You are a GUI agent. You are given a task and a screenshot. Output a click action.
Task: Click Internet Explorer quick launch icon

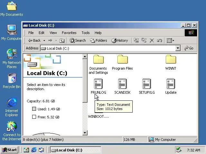tap(34, 150)
